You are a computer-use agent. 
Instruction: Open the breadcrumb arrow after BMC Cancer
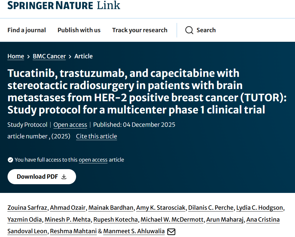(x=70, y=56)
